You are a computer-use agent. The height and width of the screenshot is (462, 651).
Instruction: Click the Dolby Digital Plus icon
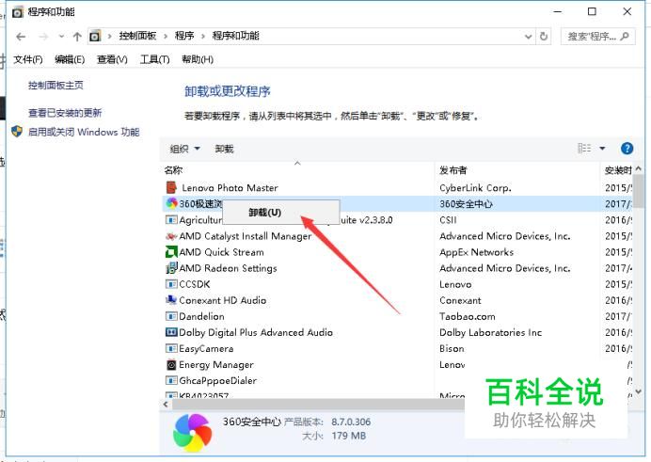click(x=171, y=332)
